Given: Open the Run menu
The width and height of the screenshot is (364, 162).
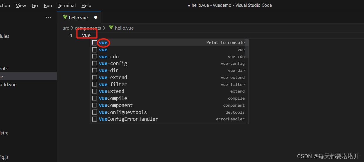Looking at the screenshot, I should click(x=48, y=6).
